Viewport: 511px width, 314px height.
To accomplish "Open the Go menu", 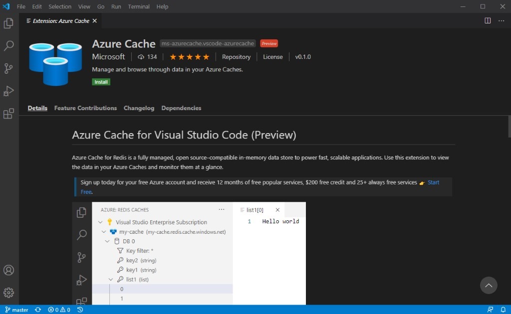I will (101, 6).
